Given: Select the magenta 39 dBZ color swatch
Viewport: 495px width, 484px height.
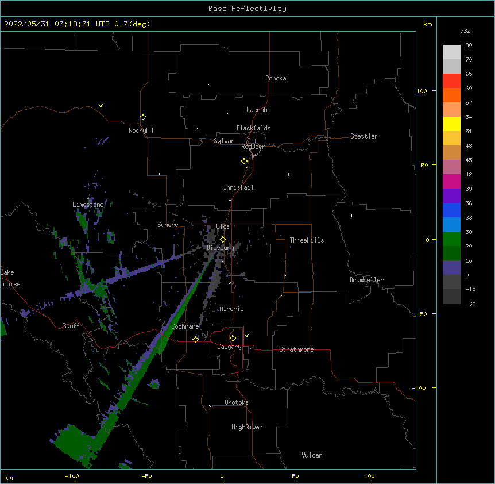Looking at the screenshot, I should coord(451,181).
